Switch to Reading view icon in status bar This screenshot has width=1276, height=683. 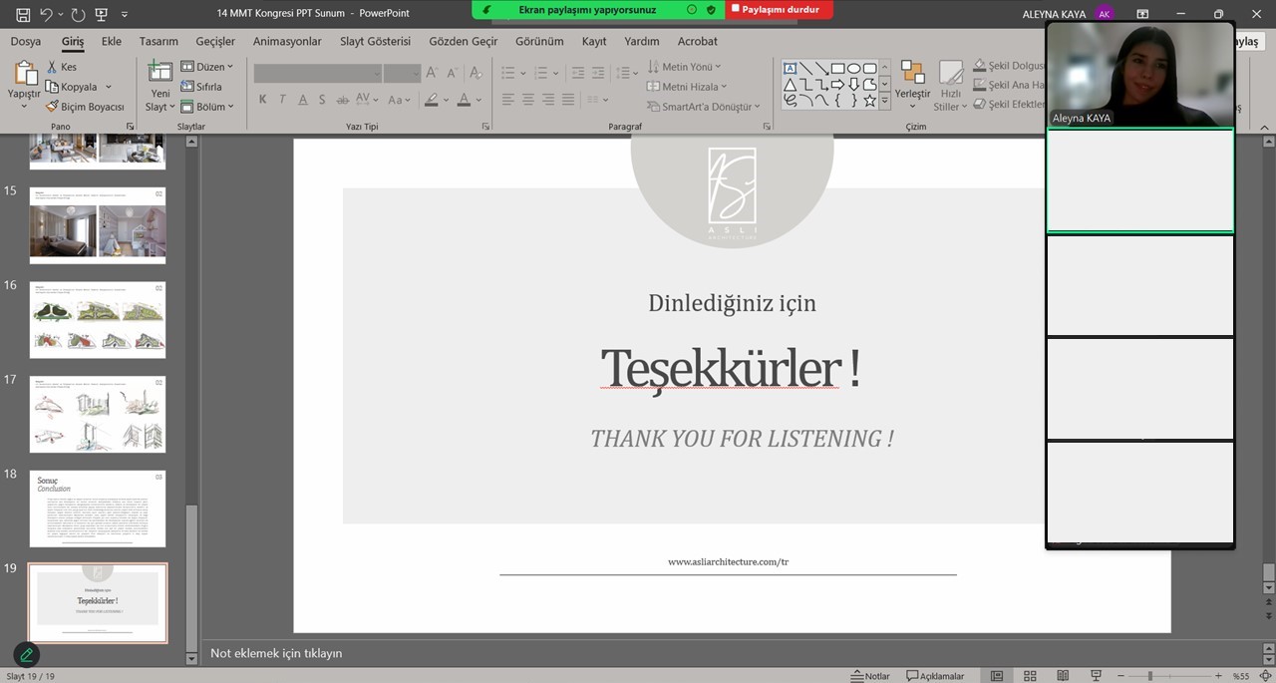[x=1063, y=676]
